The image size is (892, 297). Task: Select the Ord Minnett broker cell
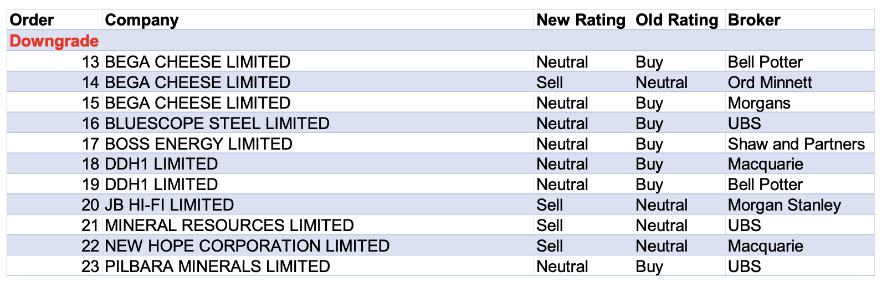(770, 83)
